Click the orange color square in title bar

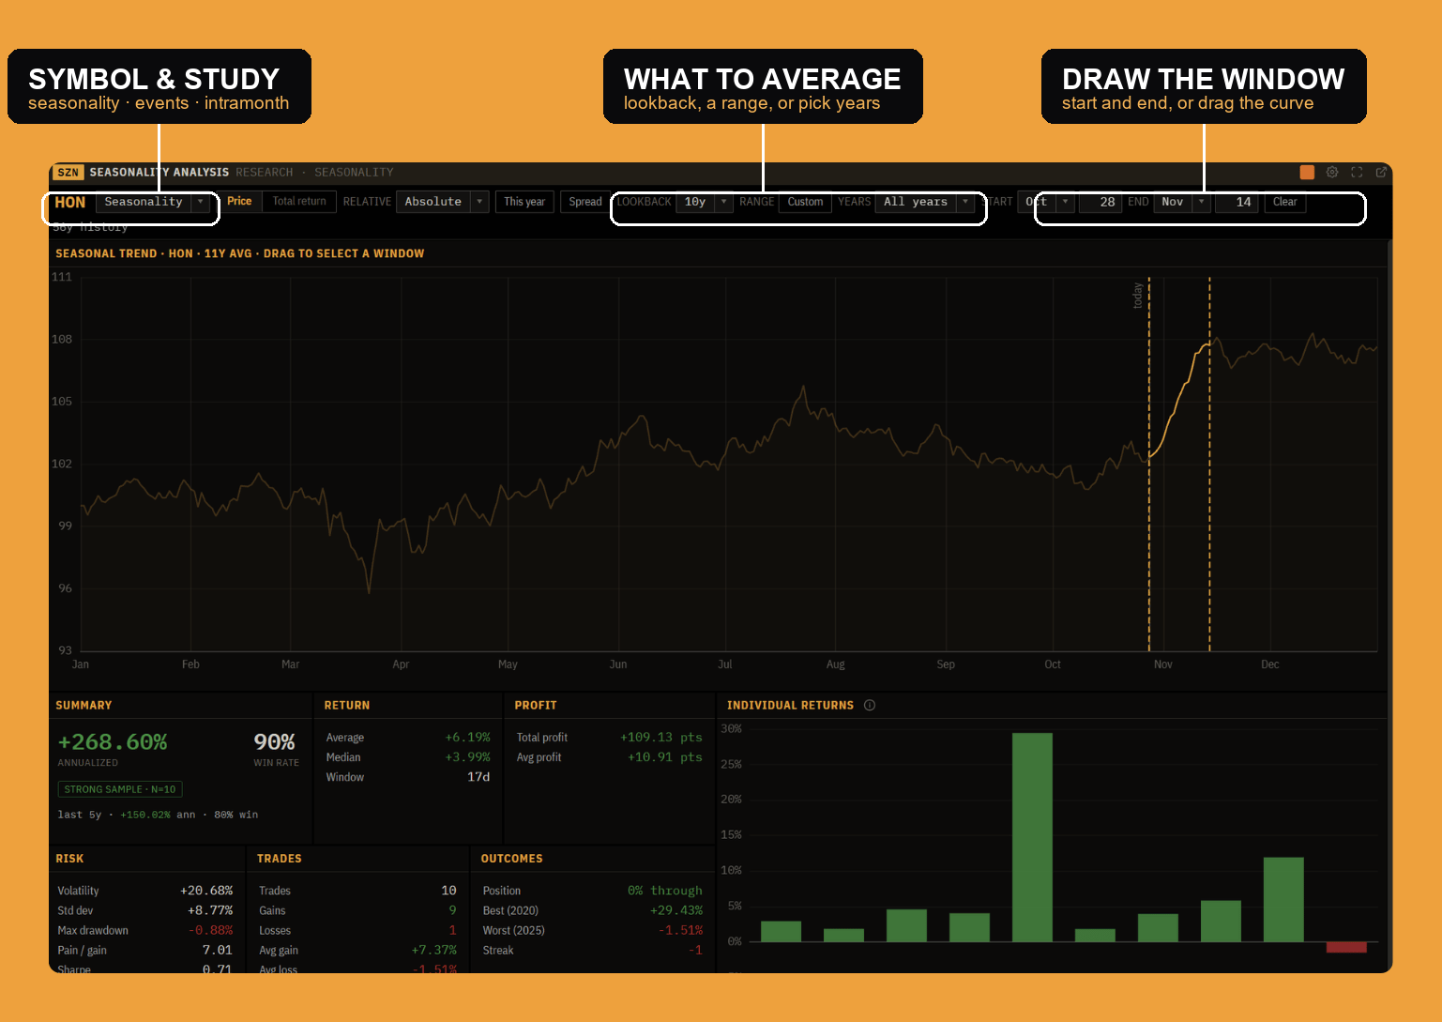tap(1307, 172)
